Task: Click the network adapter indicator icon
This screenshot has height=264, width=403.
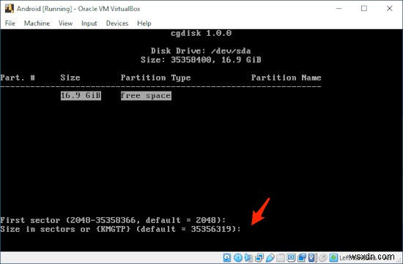Action: tap(259, 257)
